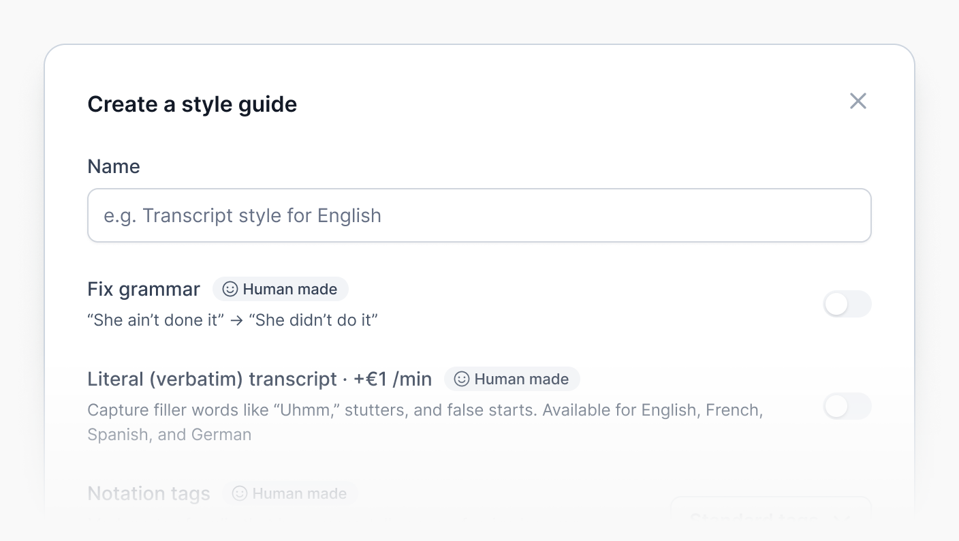The height and width of the screenshot is (541, 959).
Task: Click the Name field label
Action: tap(114, 166)
